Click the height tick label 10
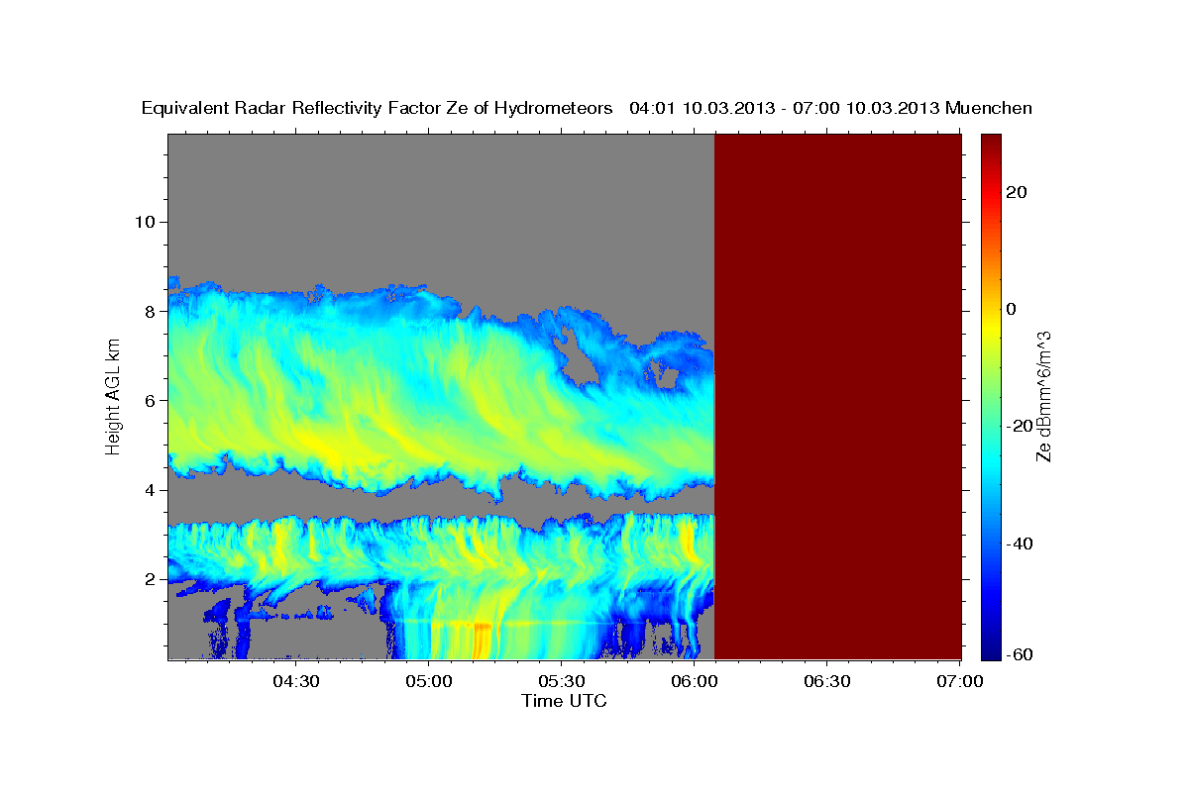This screenshot has width=1189, height=792. click(x=144, y=222)
